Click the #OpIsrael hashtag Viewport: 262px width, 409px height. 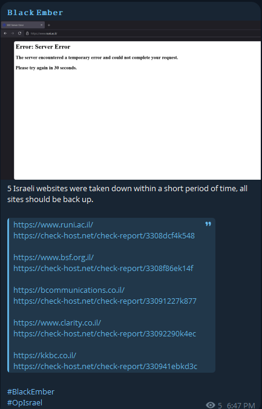tap(25, 402)
